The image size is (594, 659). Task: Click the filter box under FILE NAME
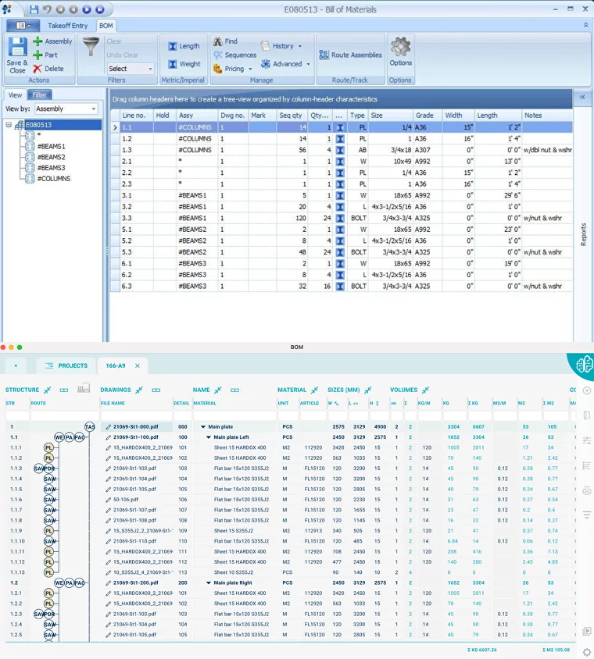[136, 415]
